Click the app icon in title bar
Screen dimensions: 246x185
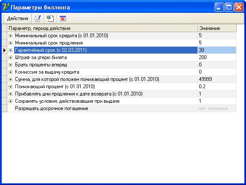(x=6, y=7)
